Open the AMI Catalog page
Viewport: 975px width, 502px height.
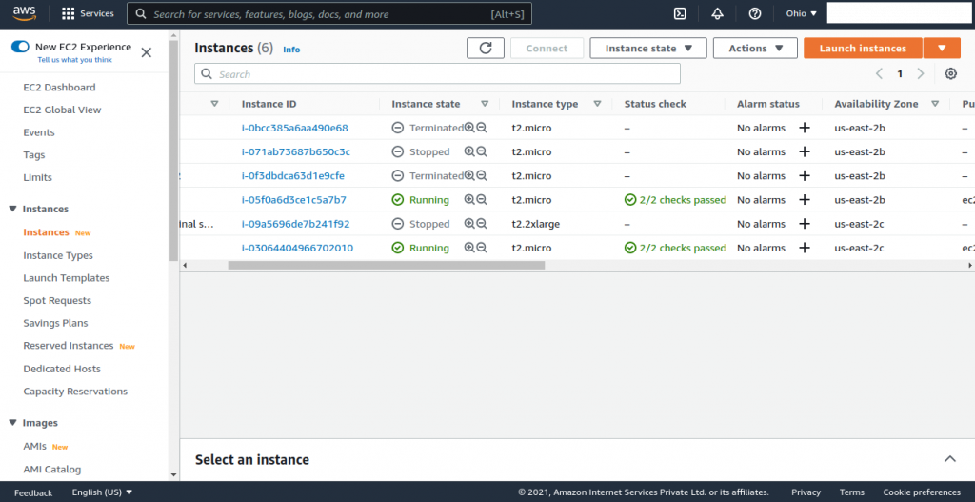coord(52,469)
